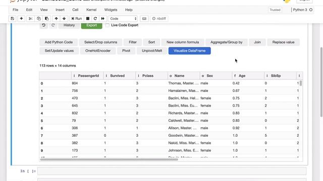Screen dimensions: 323x181
Task: Select the PassengerId column header
Action: [87, 76]
